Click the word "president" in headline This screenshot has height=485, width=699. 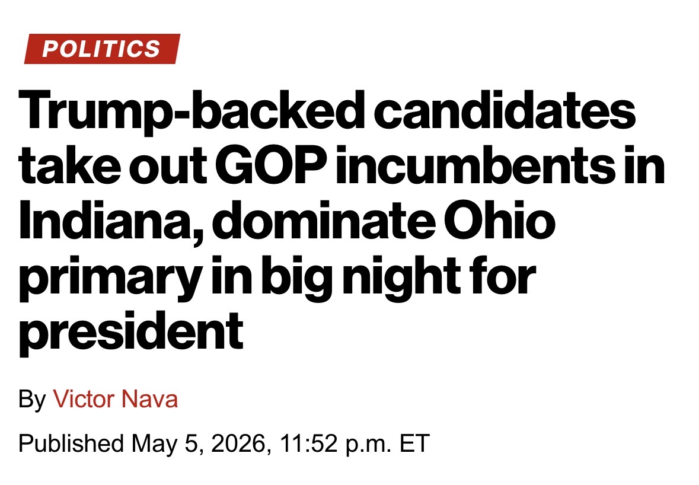pyautogui.click(x=131, y=333)
